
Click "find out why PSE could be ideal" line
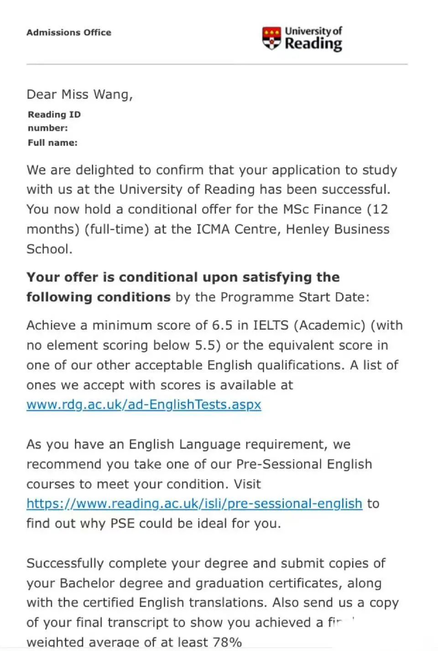pyautogui.click(x=153, y=524)
